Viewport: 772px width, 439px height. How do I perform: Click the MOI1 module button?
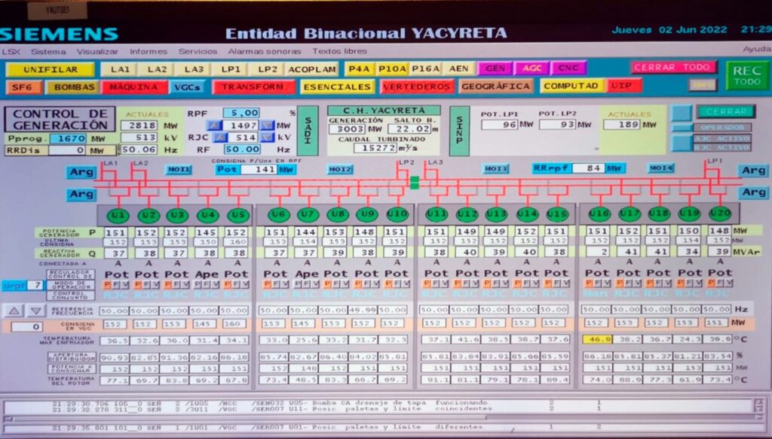(178, 170)
